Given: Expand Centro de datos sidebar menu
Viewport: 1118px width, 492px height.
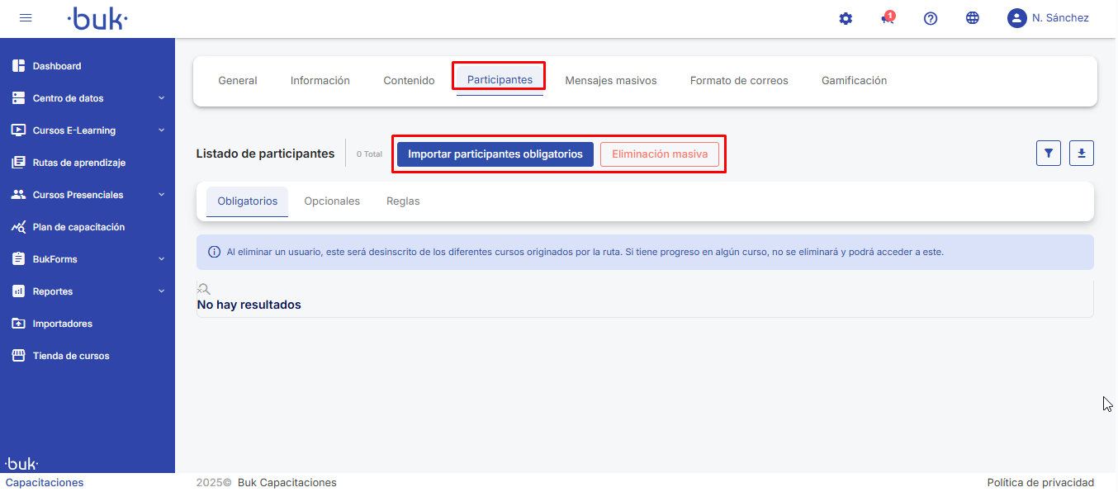Looking at the screenshot, I should (x=87, y=98).
